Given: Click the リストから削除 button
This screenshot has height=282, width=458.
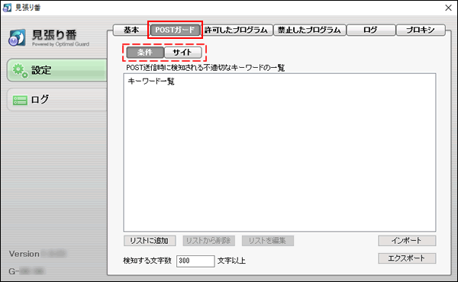Looking at the screenshot, I should point(208,241).
